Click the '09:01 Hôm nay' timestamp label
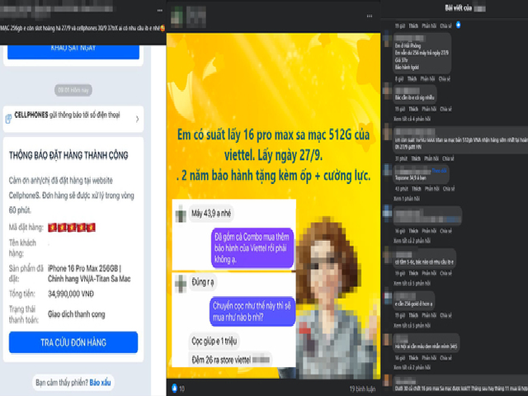Viewport: 528px width, 396px height. (x=73, y=88)
